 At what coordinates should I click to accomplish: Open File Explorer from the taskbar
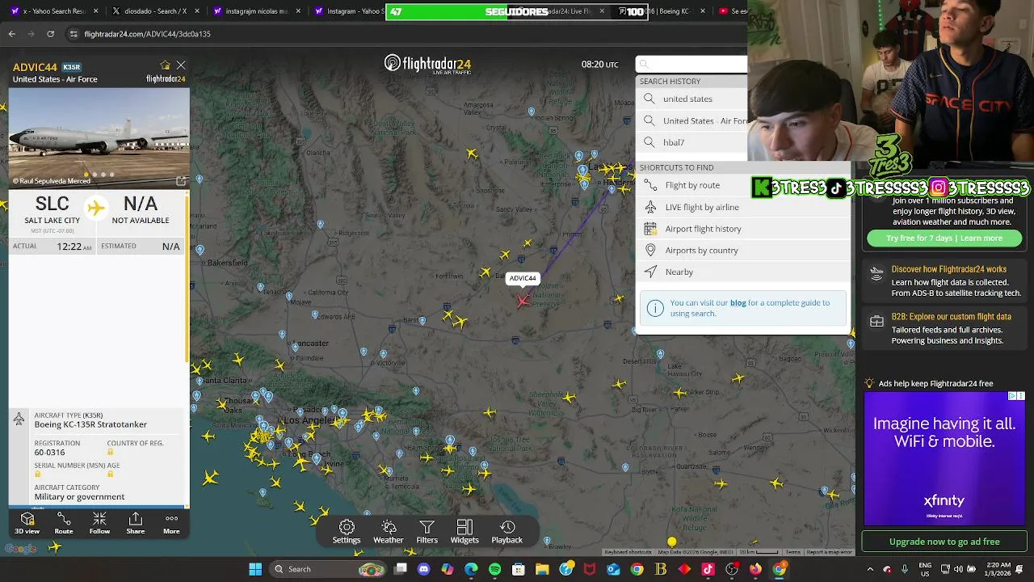pos(542,569)
